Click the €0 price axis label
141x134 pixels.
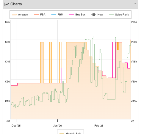click(8, 121)
